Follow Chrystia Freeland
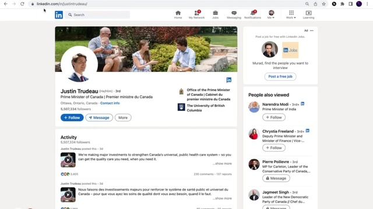 [274, 147]
